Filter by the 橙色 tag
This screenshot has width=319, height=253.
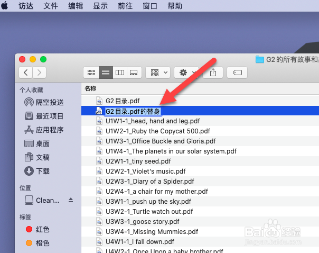(37, 243)
